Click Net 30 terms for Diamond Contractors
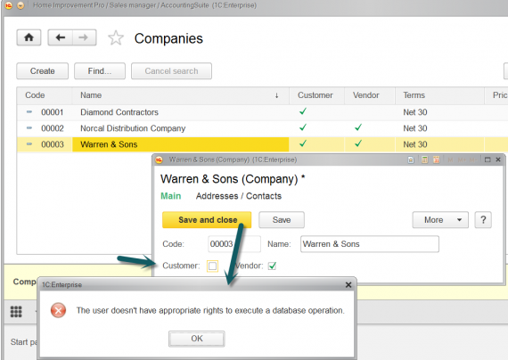This screenshot has width=508, height=360. click(415, 112)
